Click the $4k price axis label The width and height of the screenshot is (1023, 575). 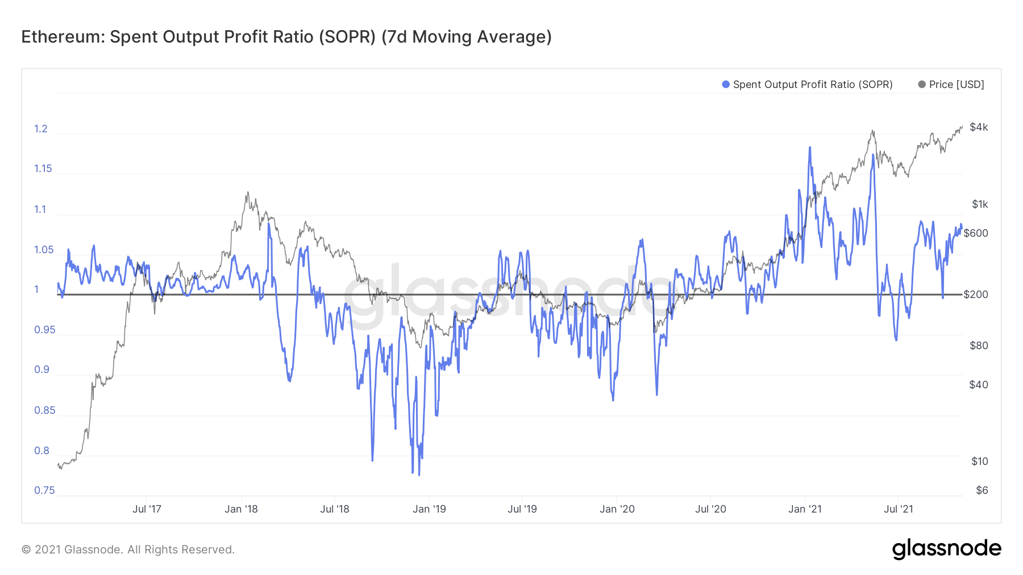pyautogui.click(x=979, y=127)
